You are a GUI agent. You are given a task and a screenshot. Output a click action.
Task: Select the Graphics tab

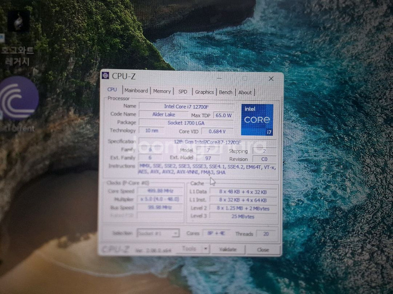[204, 91]
